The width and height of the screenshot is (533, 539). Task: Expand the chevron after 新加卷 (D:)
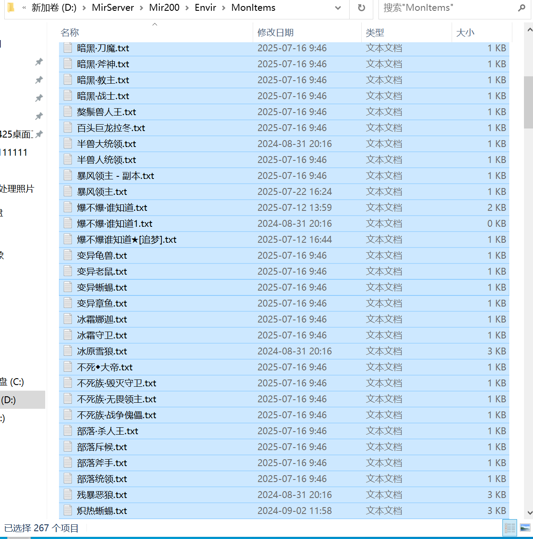tap(84, 8)
